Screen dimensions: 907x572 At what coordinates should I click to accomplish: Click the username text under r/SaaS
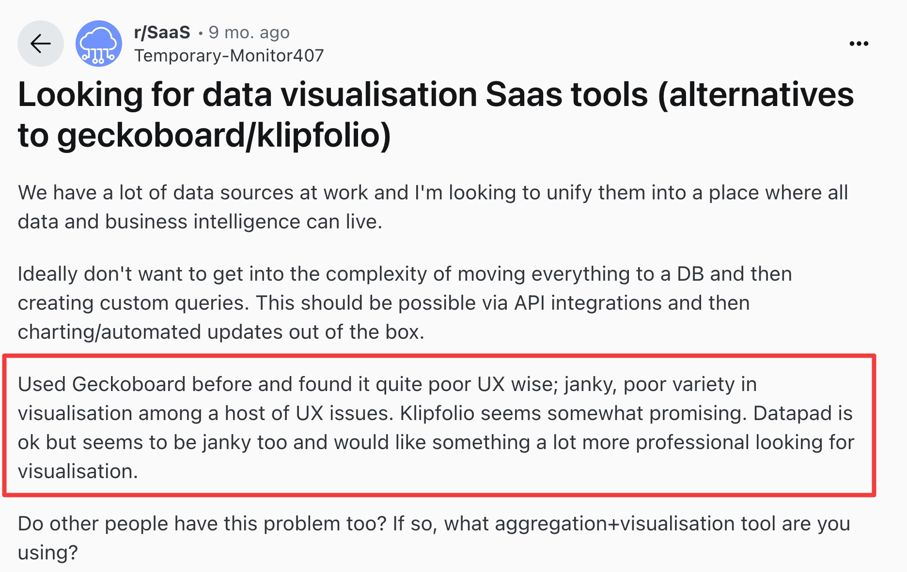[229, 56]
